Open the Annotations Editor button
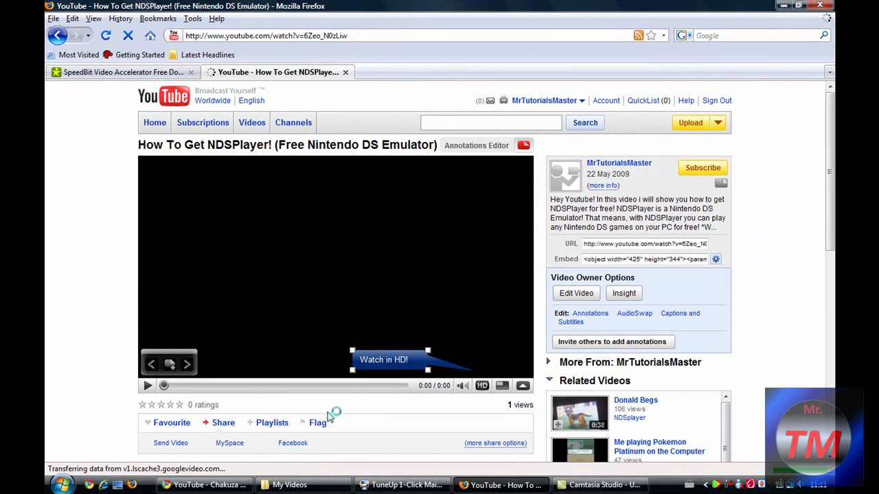 point(477,145)
